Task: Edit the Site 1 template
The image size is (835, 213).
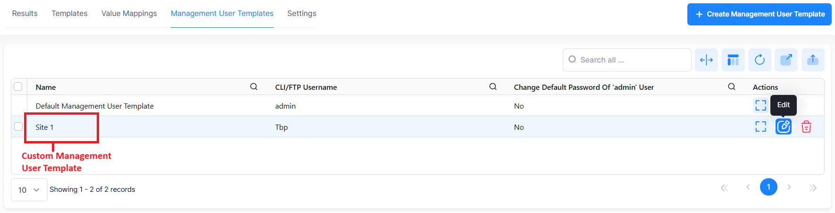Action: click(x=784, y=126)
